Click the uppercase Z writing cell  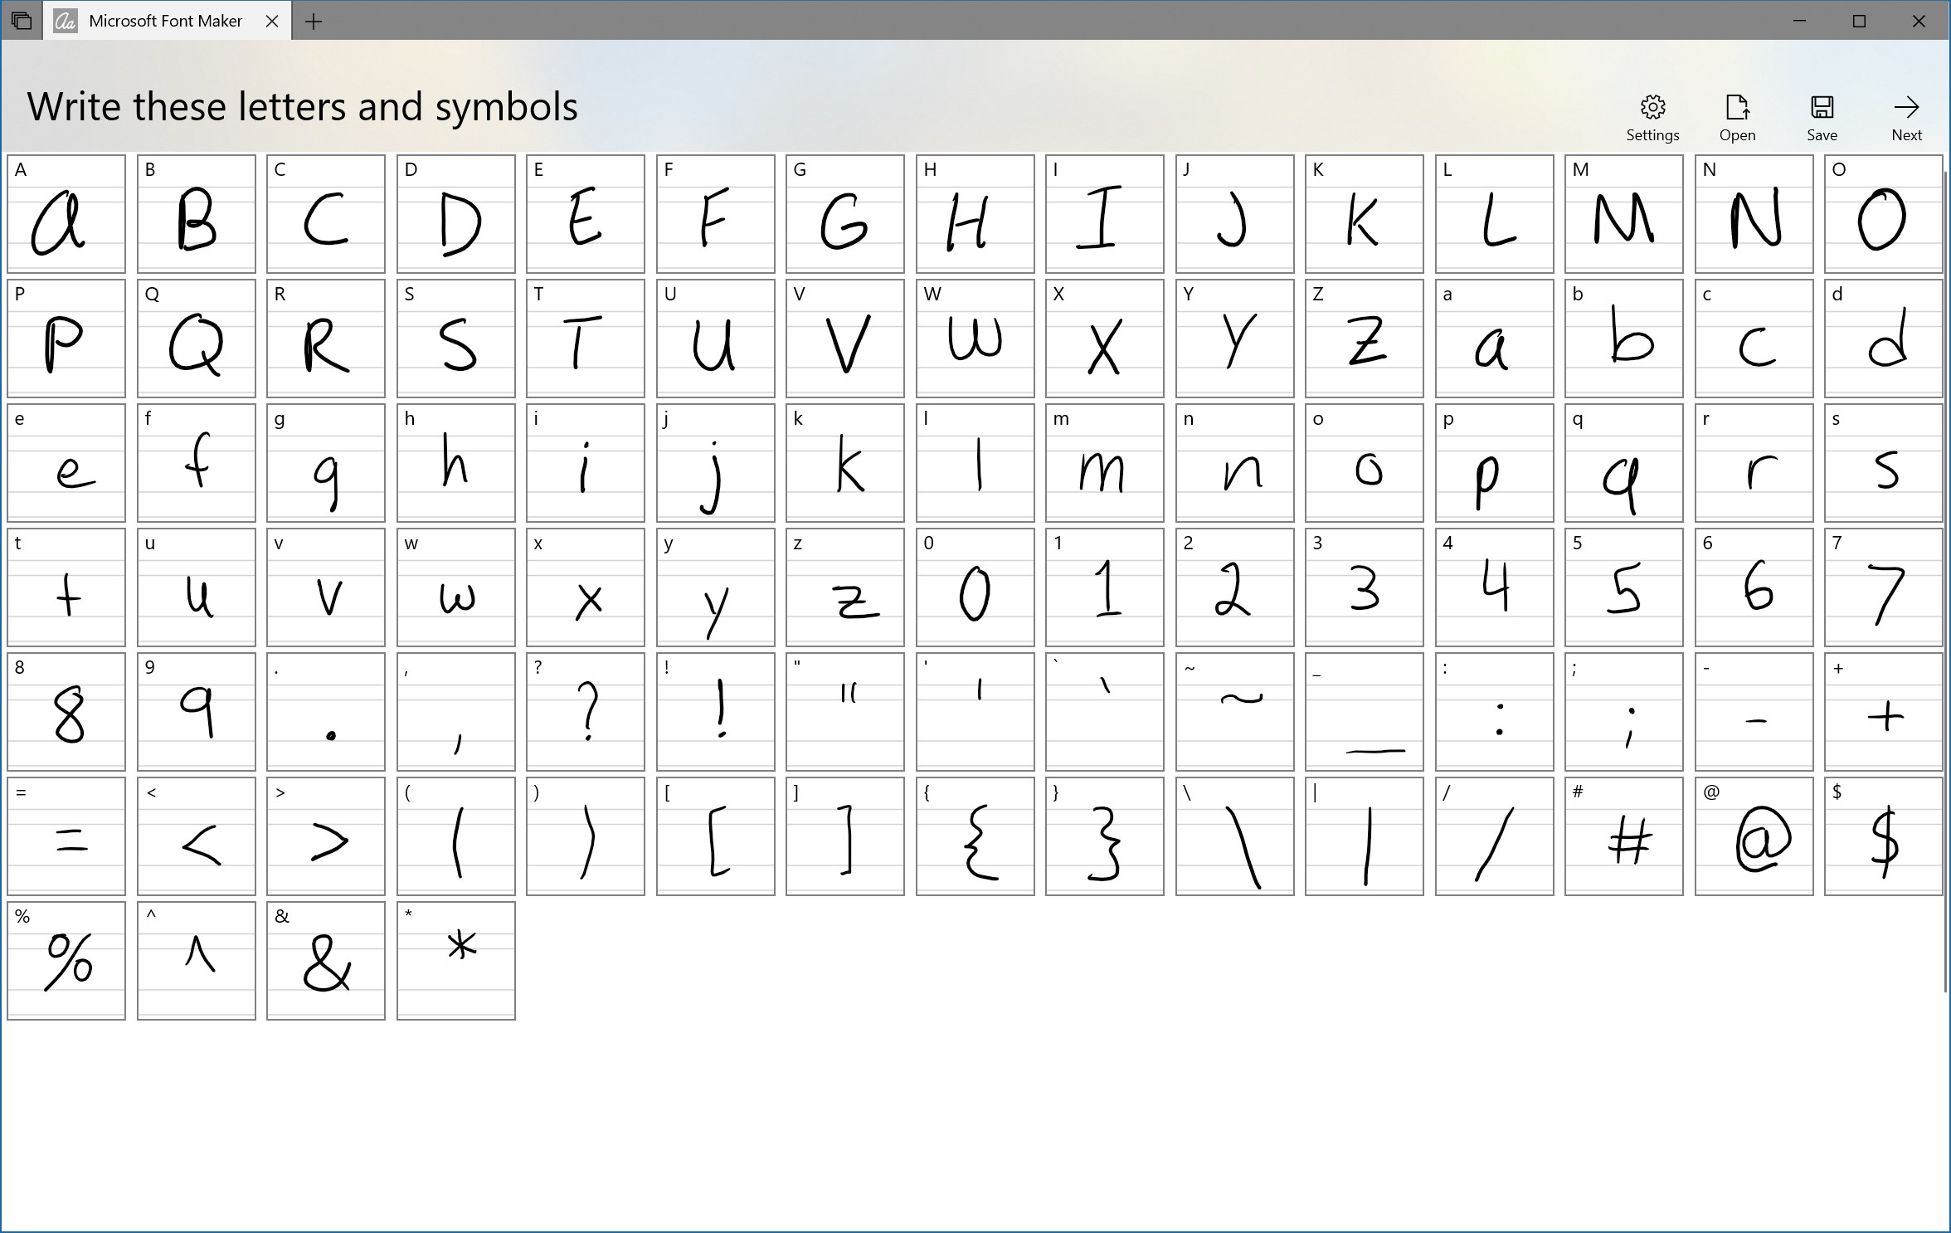pyautogui.click(x=1365, y=338)
